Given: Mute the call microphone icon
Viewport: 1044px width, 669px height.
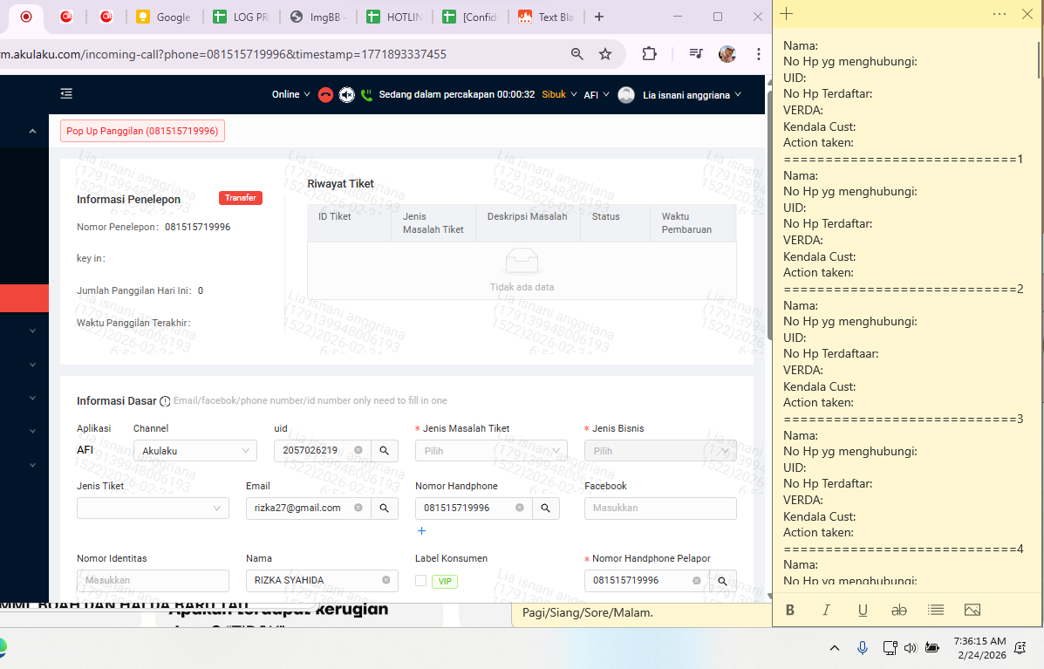Looking at the screenshot, I should (x=346, y=95).
